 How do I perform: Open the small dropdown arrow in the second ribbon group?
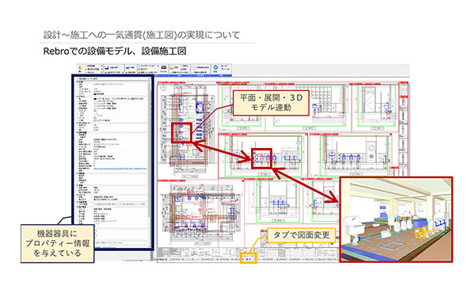(x=123, y=72)
